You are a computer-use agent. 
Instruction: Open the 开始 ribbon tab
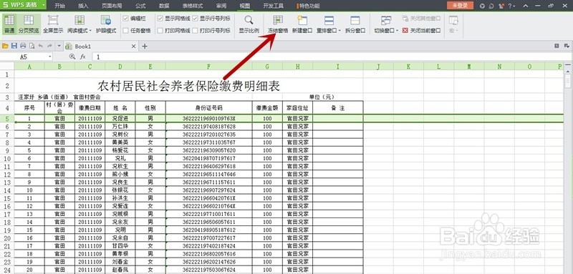pos(60,6)
